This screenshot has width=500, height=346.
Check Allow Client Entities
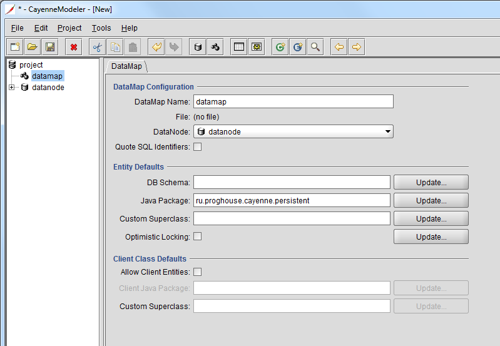pyautogui.click(x=197, y=272)
